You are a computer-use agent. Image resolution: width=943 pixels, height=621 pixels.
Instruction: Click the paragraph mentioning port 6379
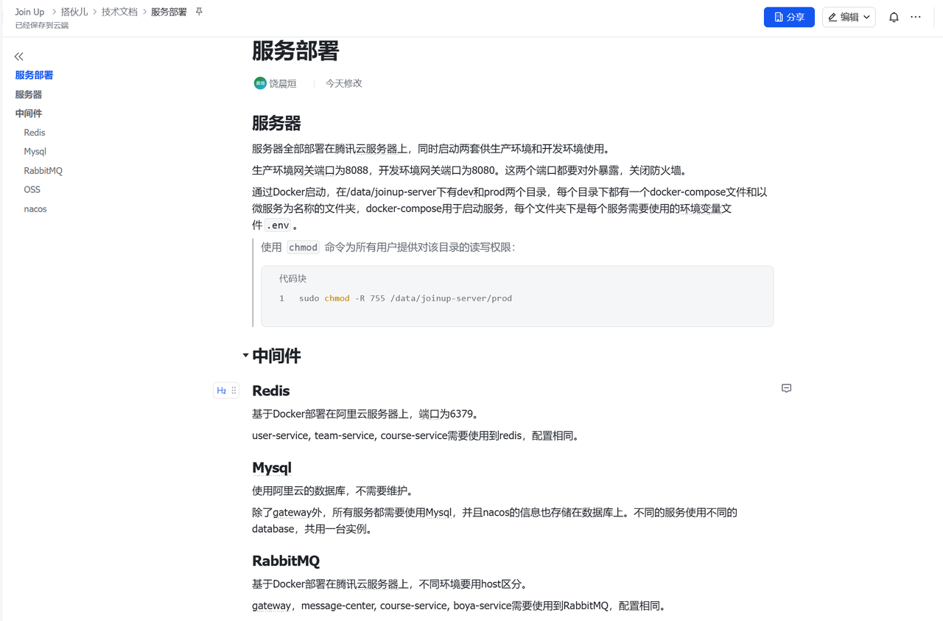pyautogui.click(x=365, y=414)
